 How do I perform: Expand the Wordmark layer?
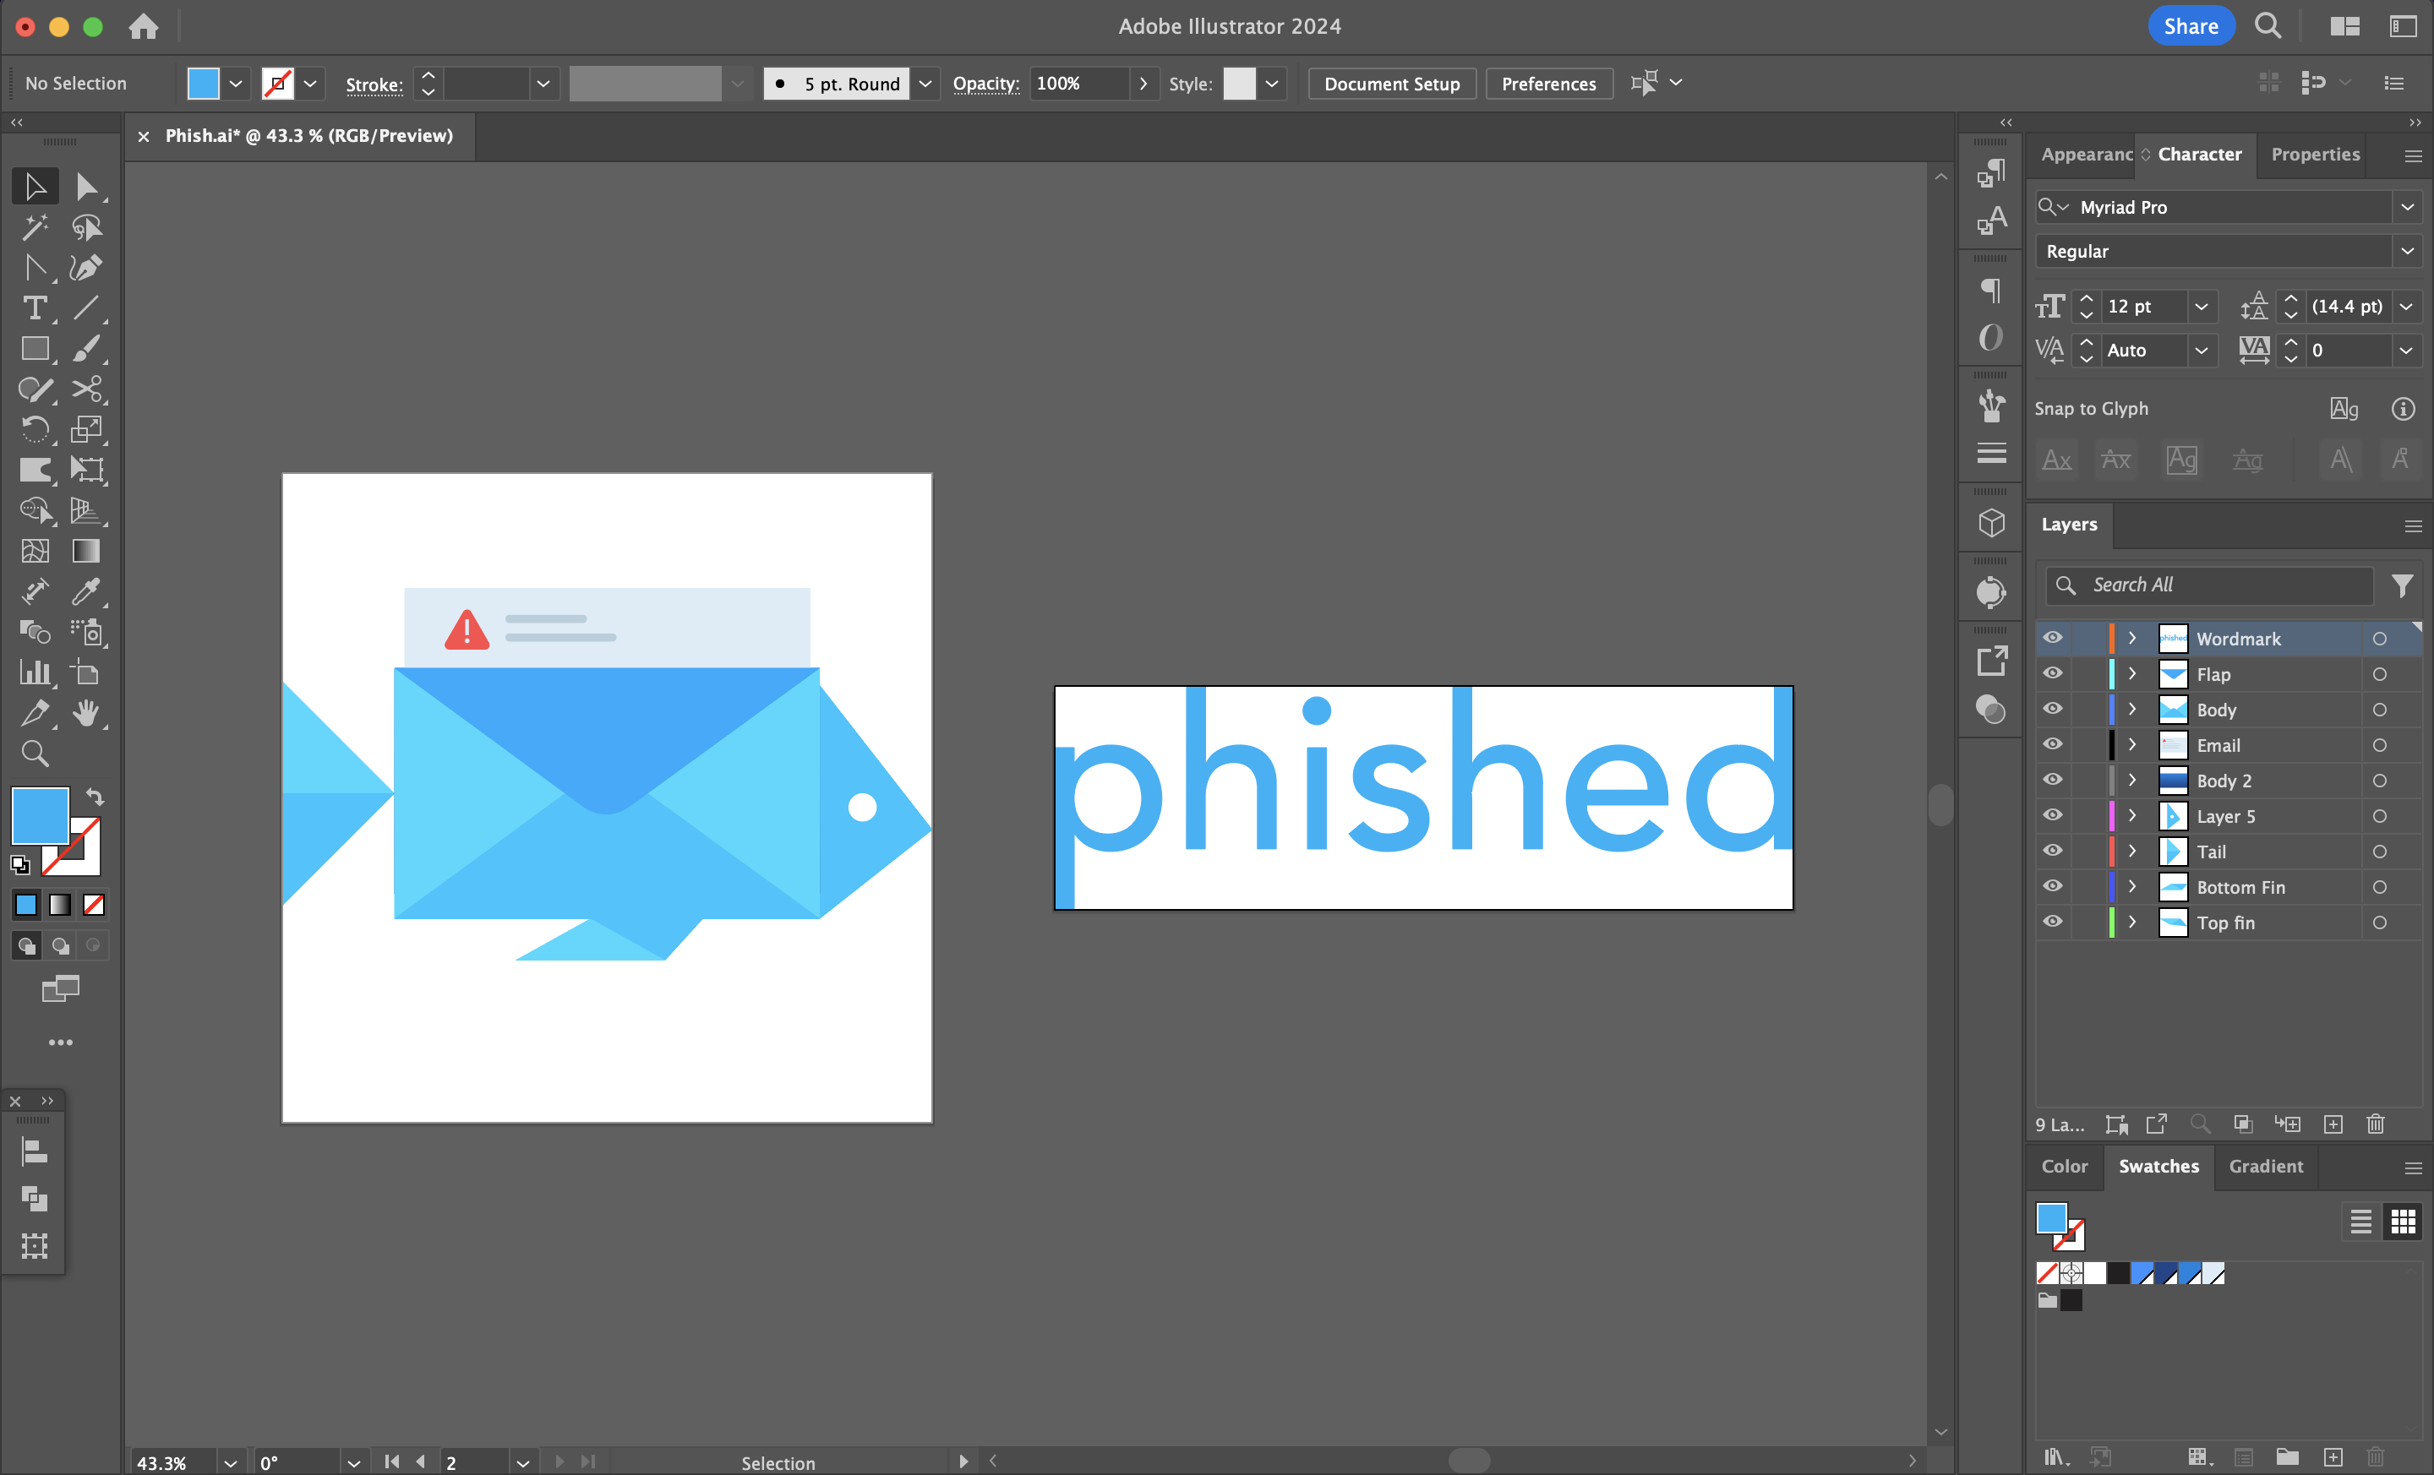2133,639
